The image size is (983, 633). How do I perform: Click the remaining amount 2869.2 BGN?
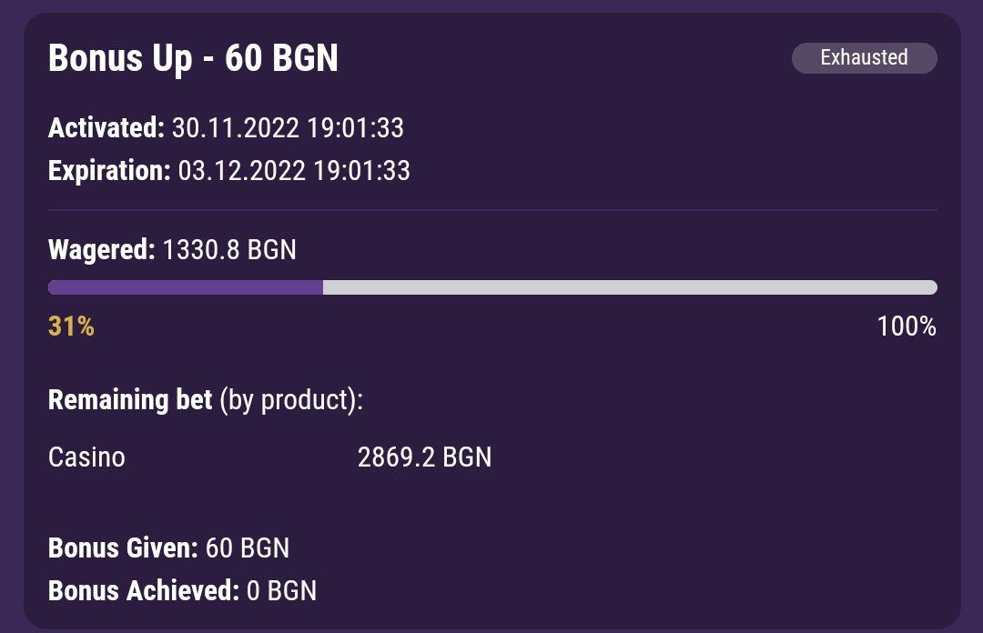(x=424, y=457)
